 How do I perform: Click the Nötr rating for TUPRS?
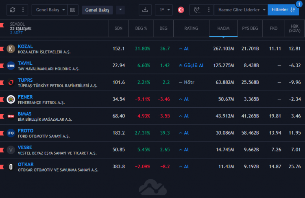[187, 82]
